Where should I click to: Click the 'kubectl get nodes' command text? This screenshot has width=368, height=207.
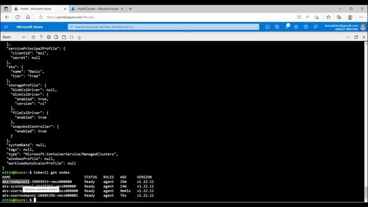52,172
